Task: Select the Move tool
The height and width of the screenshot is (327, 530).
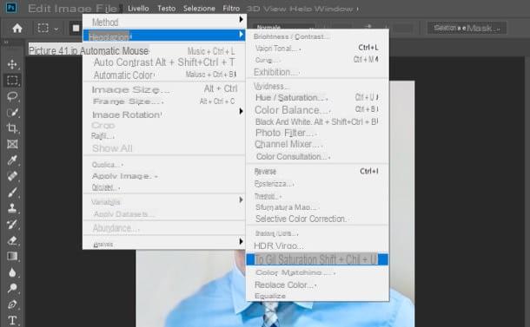Action: point(12,64)
